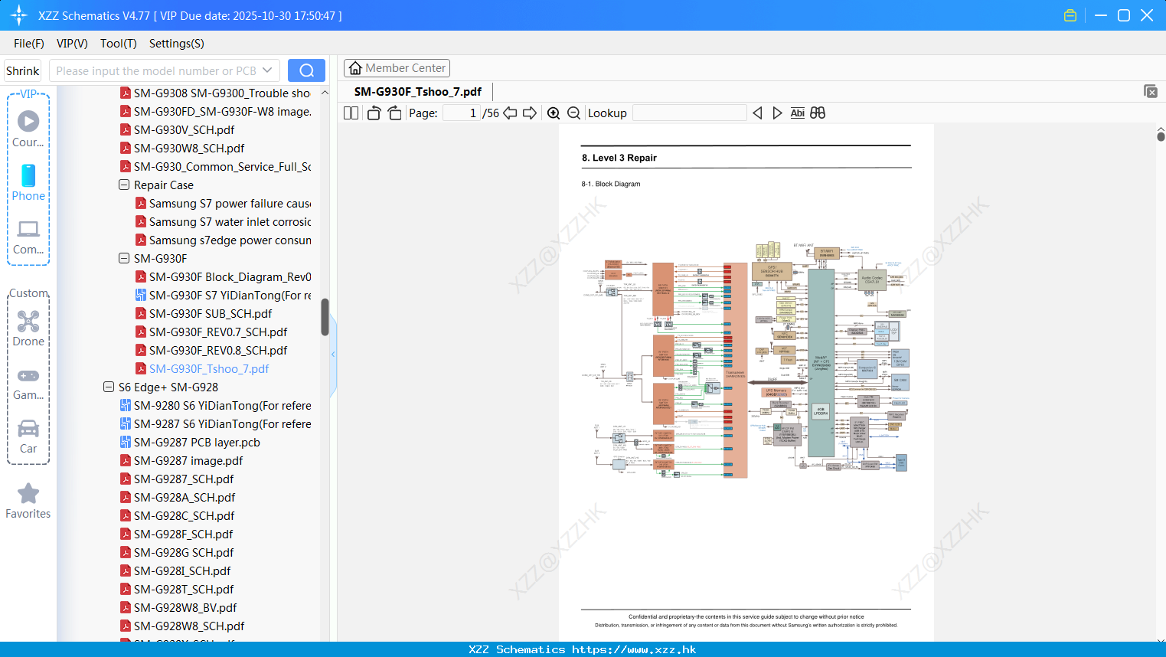Click the binoculars search icon

(818, 113)
